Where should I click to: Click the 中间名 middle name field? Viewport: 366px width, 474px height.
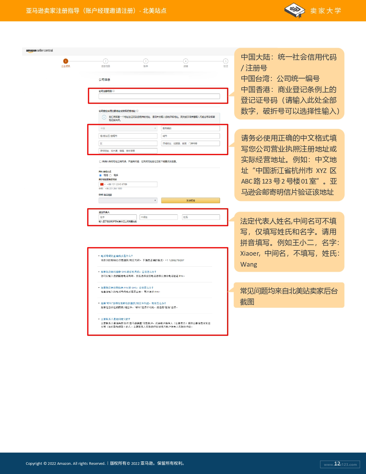click(x=159, y=217)
